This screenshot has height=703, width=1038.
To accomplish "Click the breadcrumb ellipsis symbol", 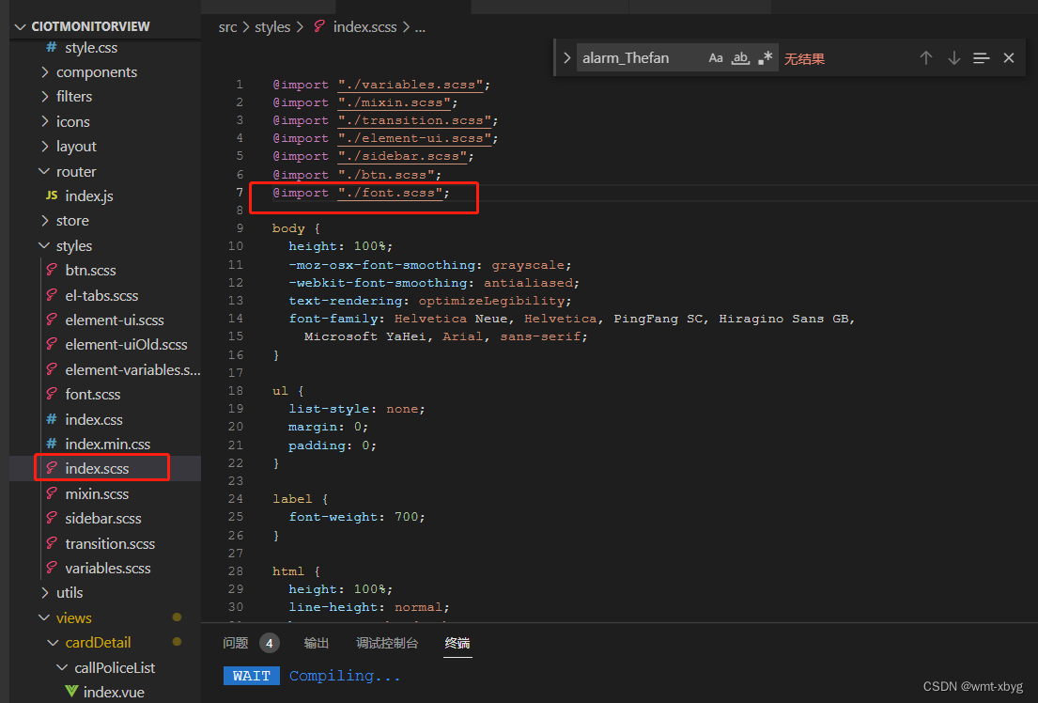I will pyautogui.click(x=420, y=28).
